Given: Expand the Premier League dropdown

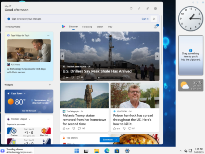Looking at the screenshot, I should [29, 119].
